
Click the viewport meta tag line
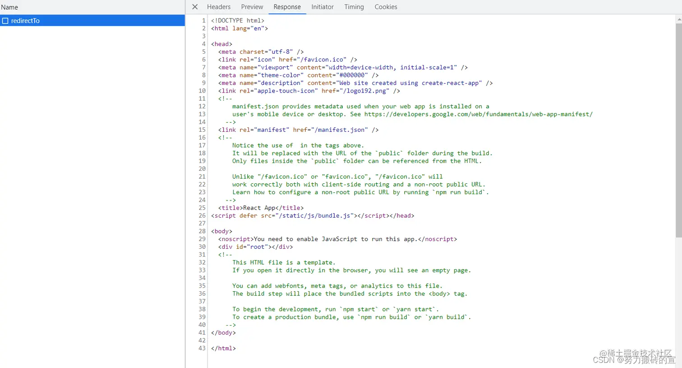coord(343,67)
